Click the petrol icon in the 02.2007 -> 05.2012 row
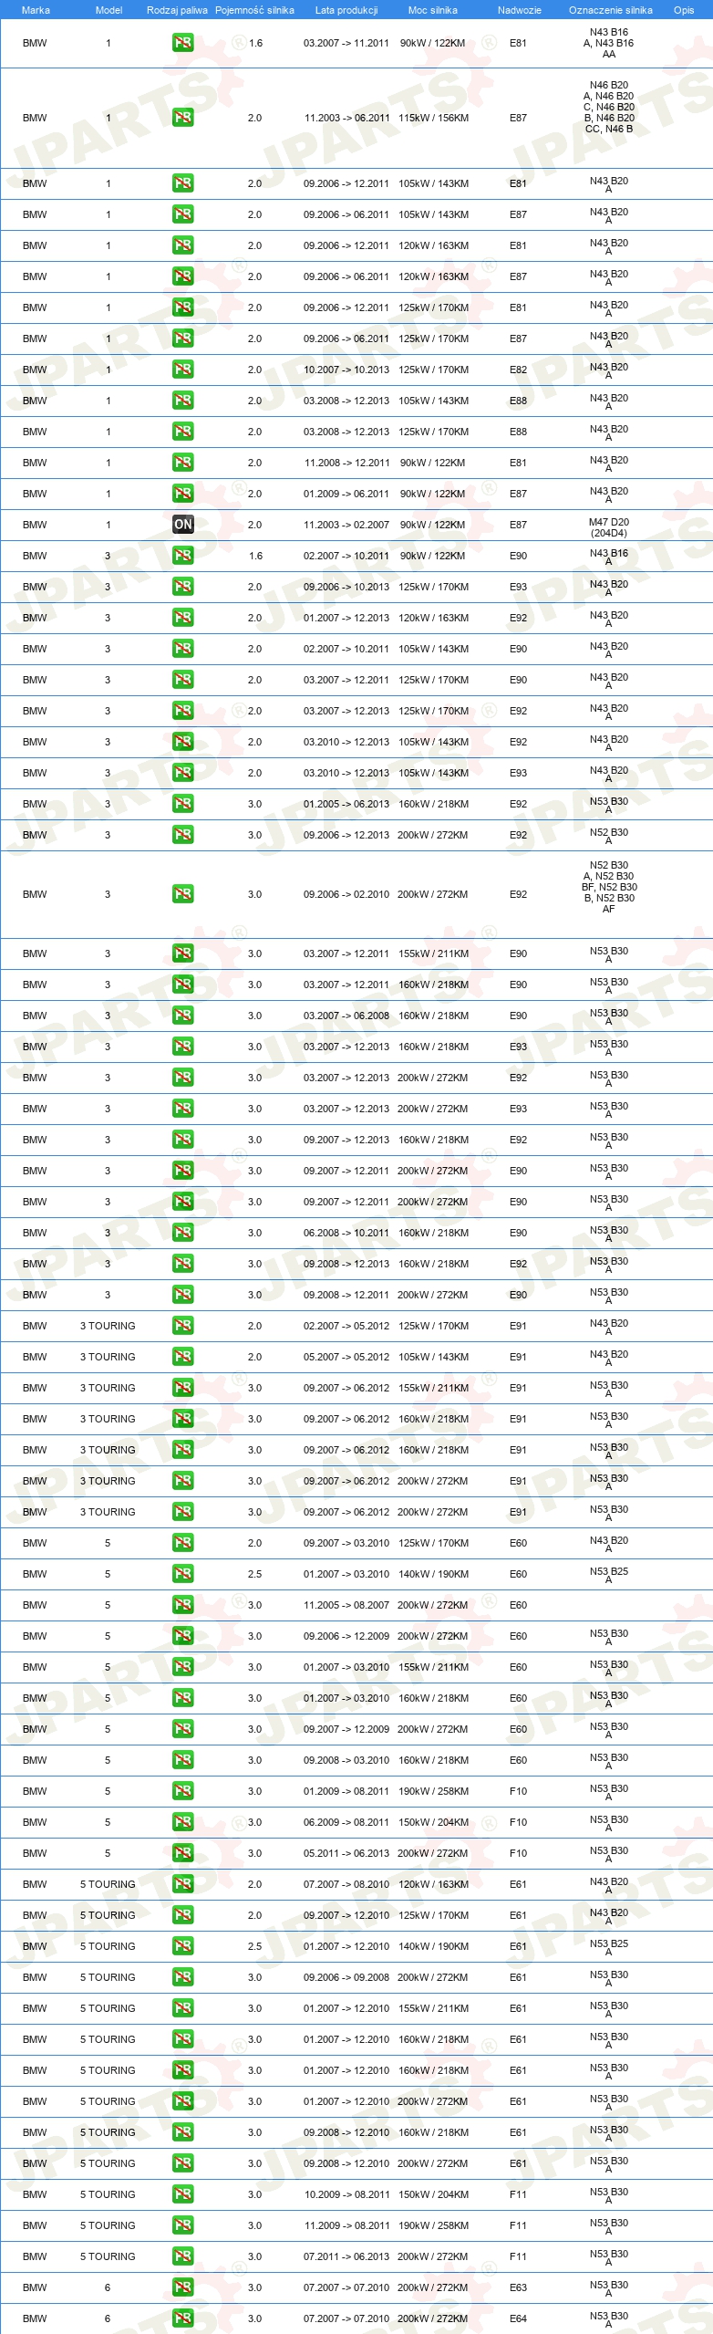Image resolution: width=713 pixels, height=2334 pixels. tap(182, 1326)
